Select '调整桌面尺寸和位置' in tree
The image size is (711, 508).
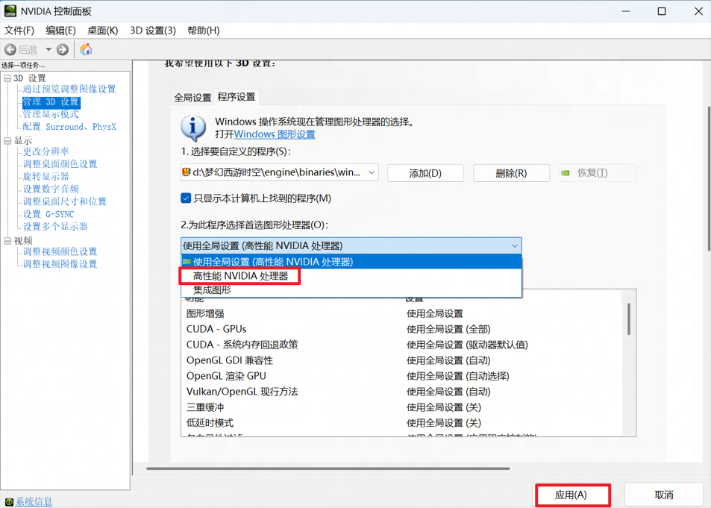coord(65,201)
